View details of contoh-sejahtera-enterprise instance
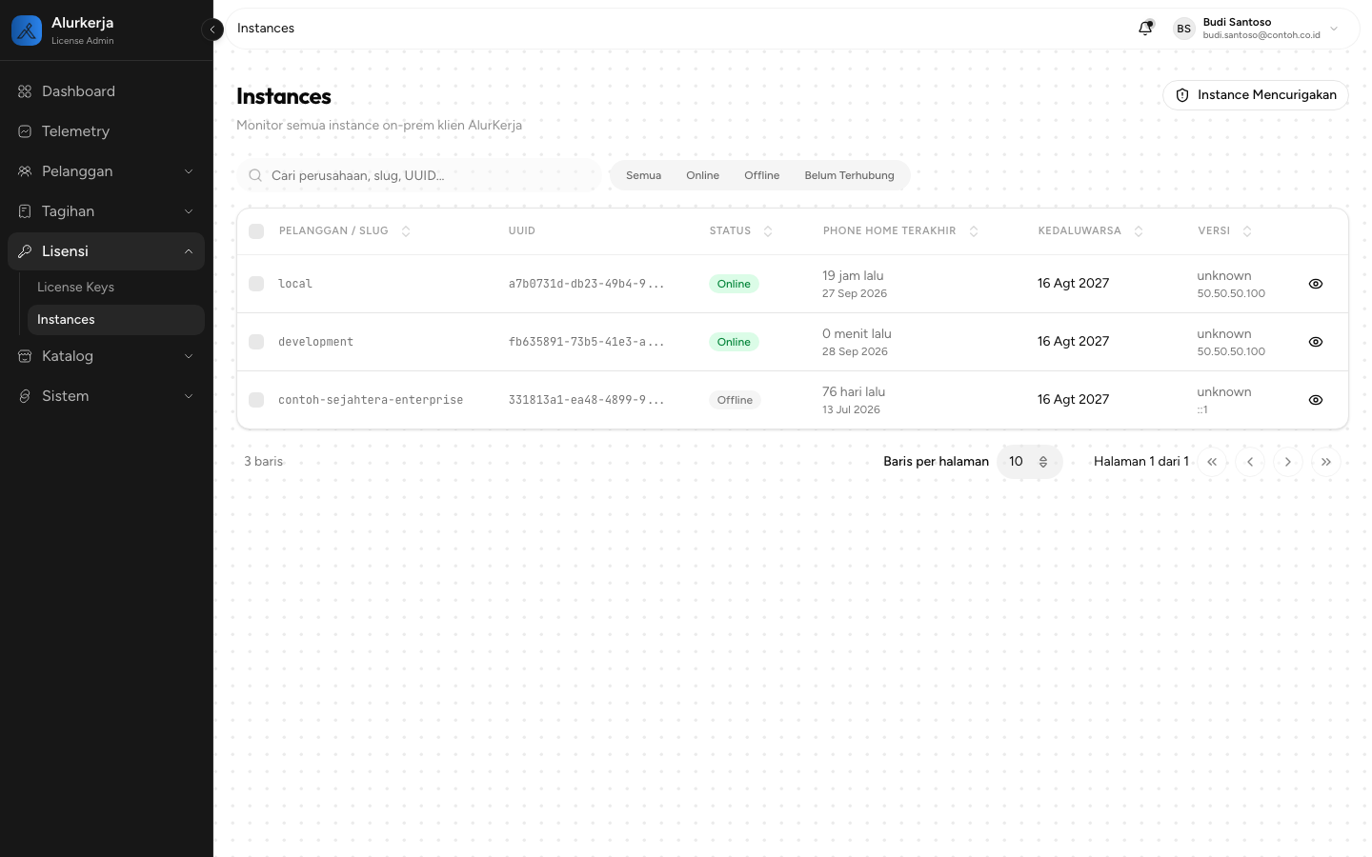The height and width of the screenshot is (857, 1372). 1316,400
